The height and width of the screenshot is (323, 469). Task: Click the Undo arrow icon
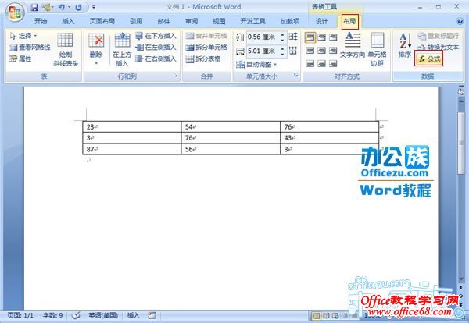pyautogui.click(x=61, y=7)
